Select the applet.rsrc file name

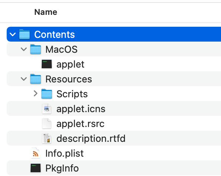[x=80, y=124]
